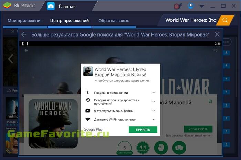Click the 4,4 rating badge

coord(143,148)
